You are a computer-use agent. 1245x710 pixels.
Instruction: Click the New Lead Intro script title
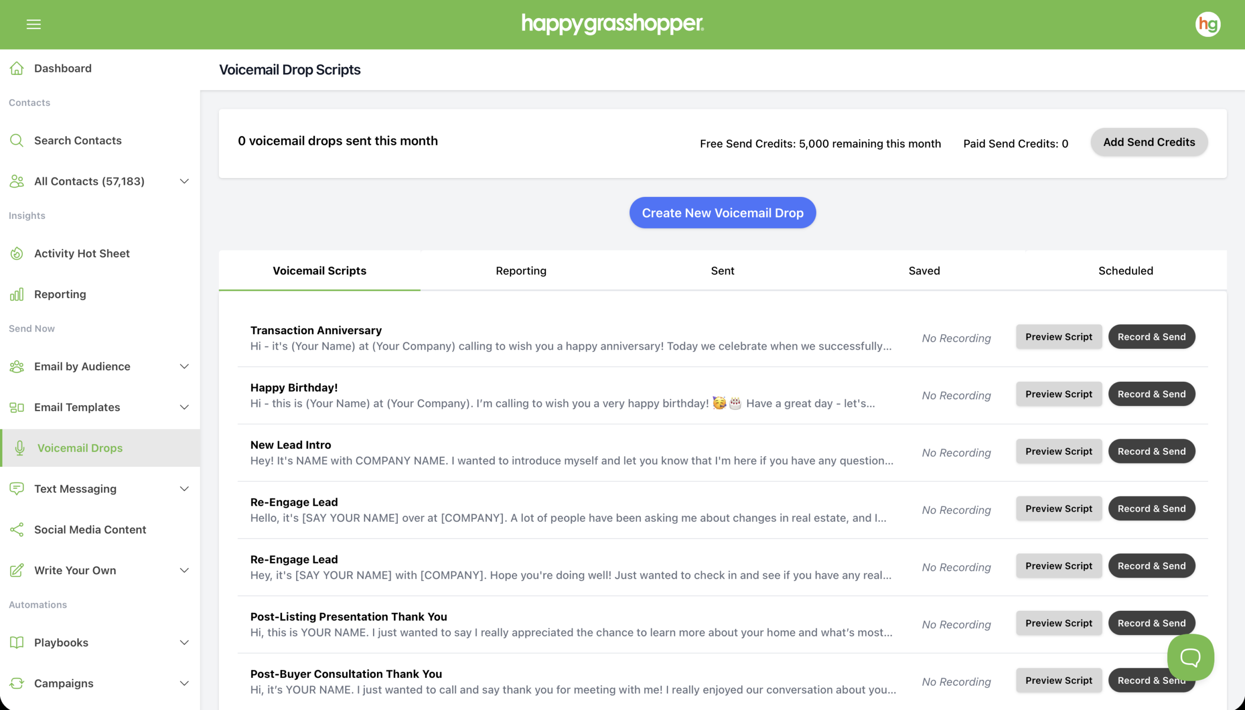point(291,445)
